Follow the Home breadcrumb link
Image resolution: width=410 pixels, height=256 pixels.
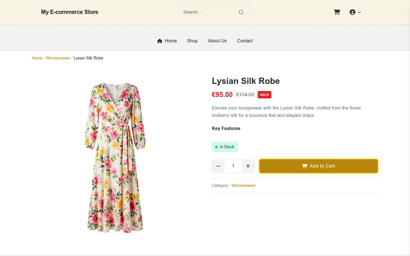click(x=37, y=58)
